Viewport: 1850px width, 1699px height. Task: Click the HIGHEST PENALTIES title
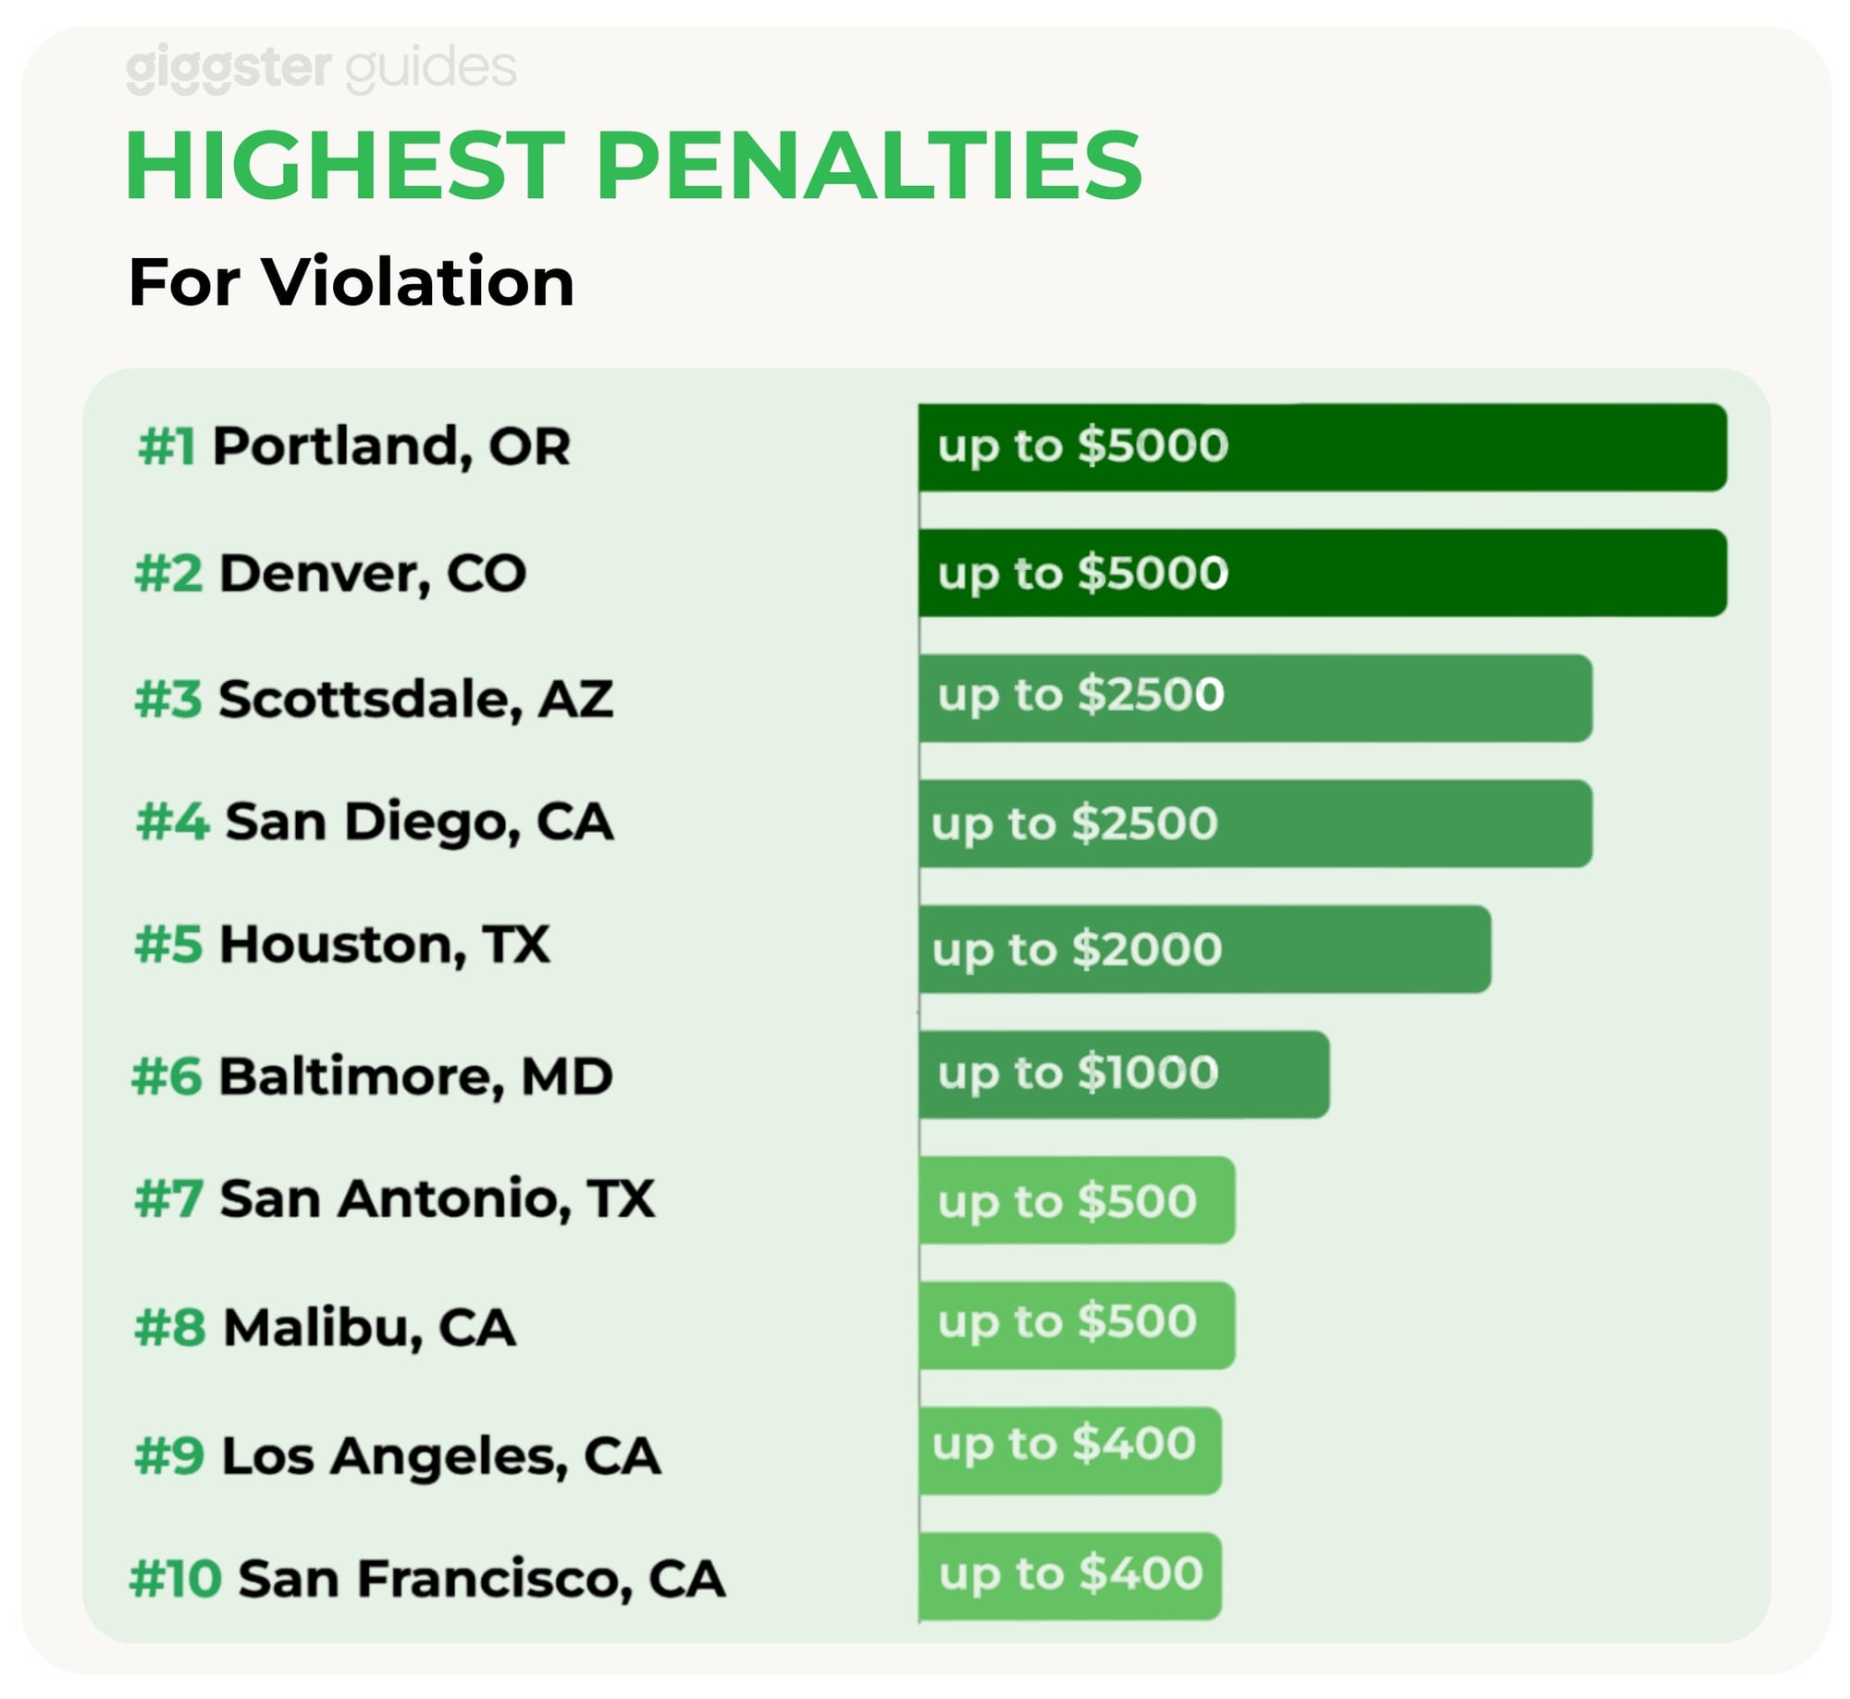(635, 166)
